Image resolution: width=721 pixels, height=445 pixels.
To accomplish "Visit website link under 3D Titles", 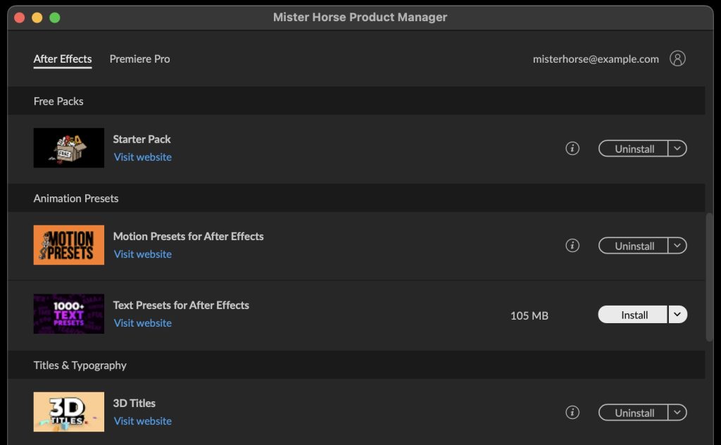I will (x=143, y=421).
